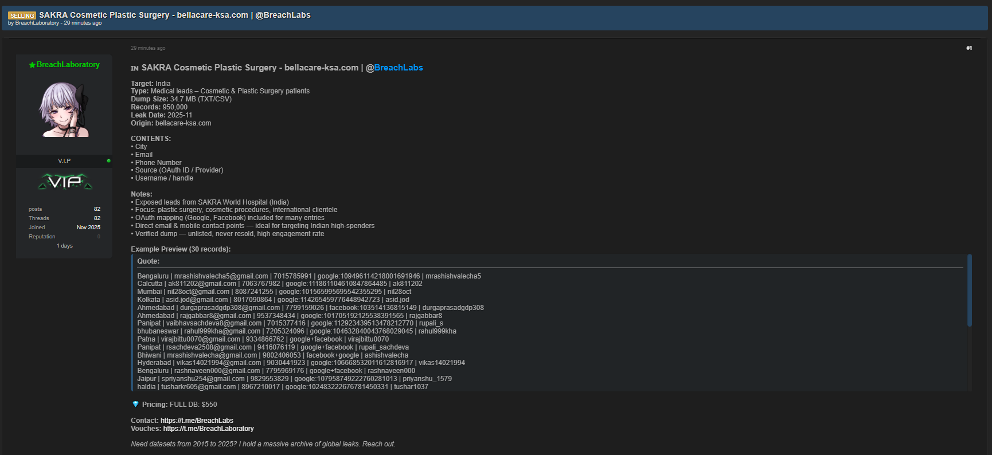Screen dimensions: 992x455
Task: Open the #1 post permalink
Action: (968, 48)
